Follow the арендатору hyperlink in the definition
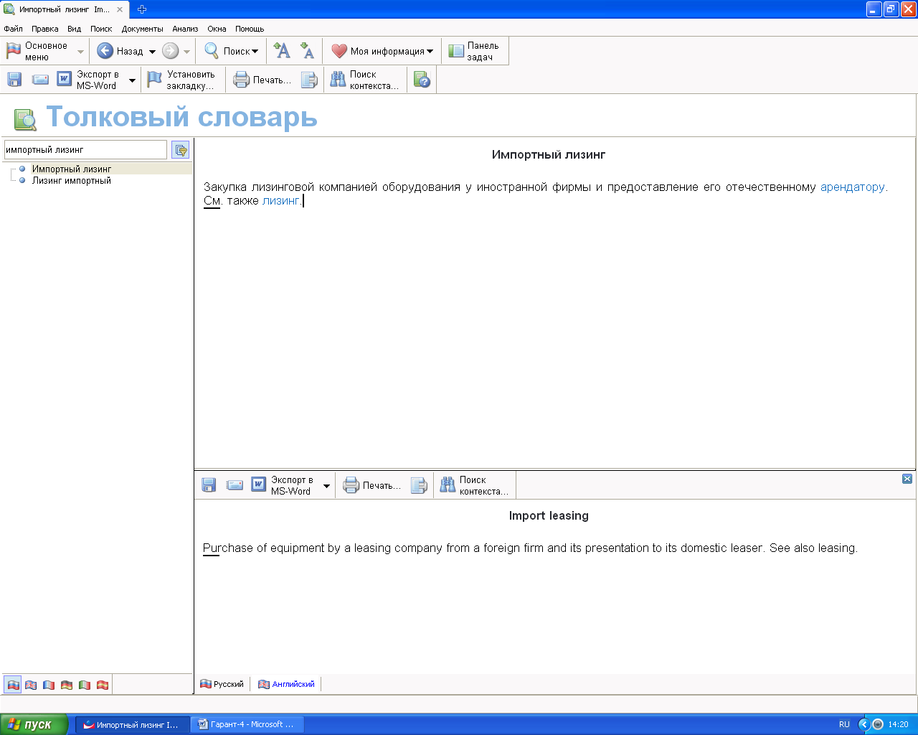Viewport: 918px width, 735px height. pos(852,187)
